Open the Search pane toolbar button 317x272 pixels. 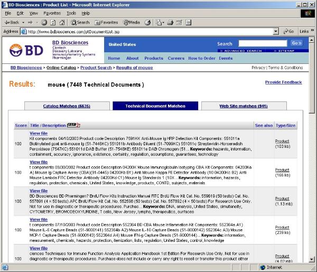[x=80, y=22]
